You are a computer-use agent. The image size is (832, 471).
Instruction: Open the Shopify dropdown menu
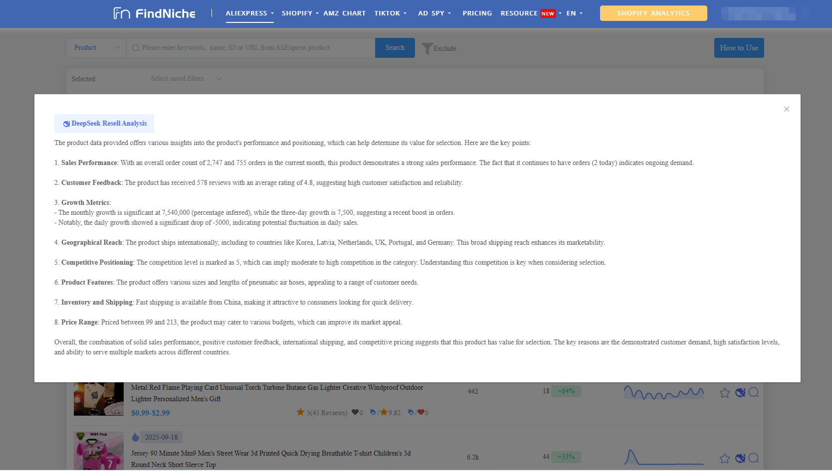point(300,13)
